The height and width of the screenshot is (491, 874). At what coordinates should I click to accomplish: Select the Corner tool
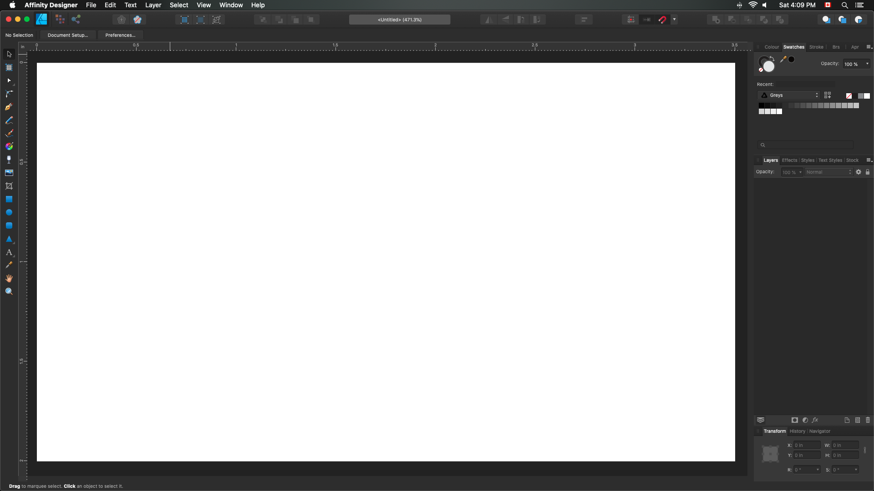(x=9, y=94)
